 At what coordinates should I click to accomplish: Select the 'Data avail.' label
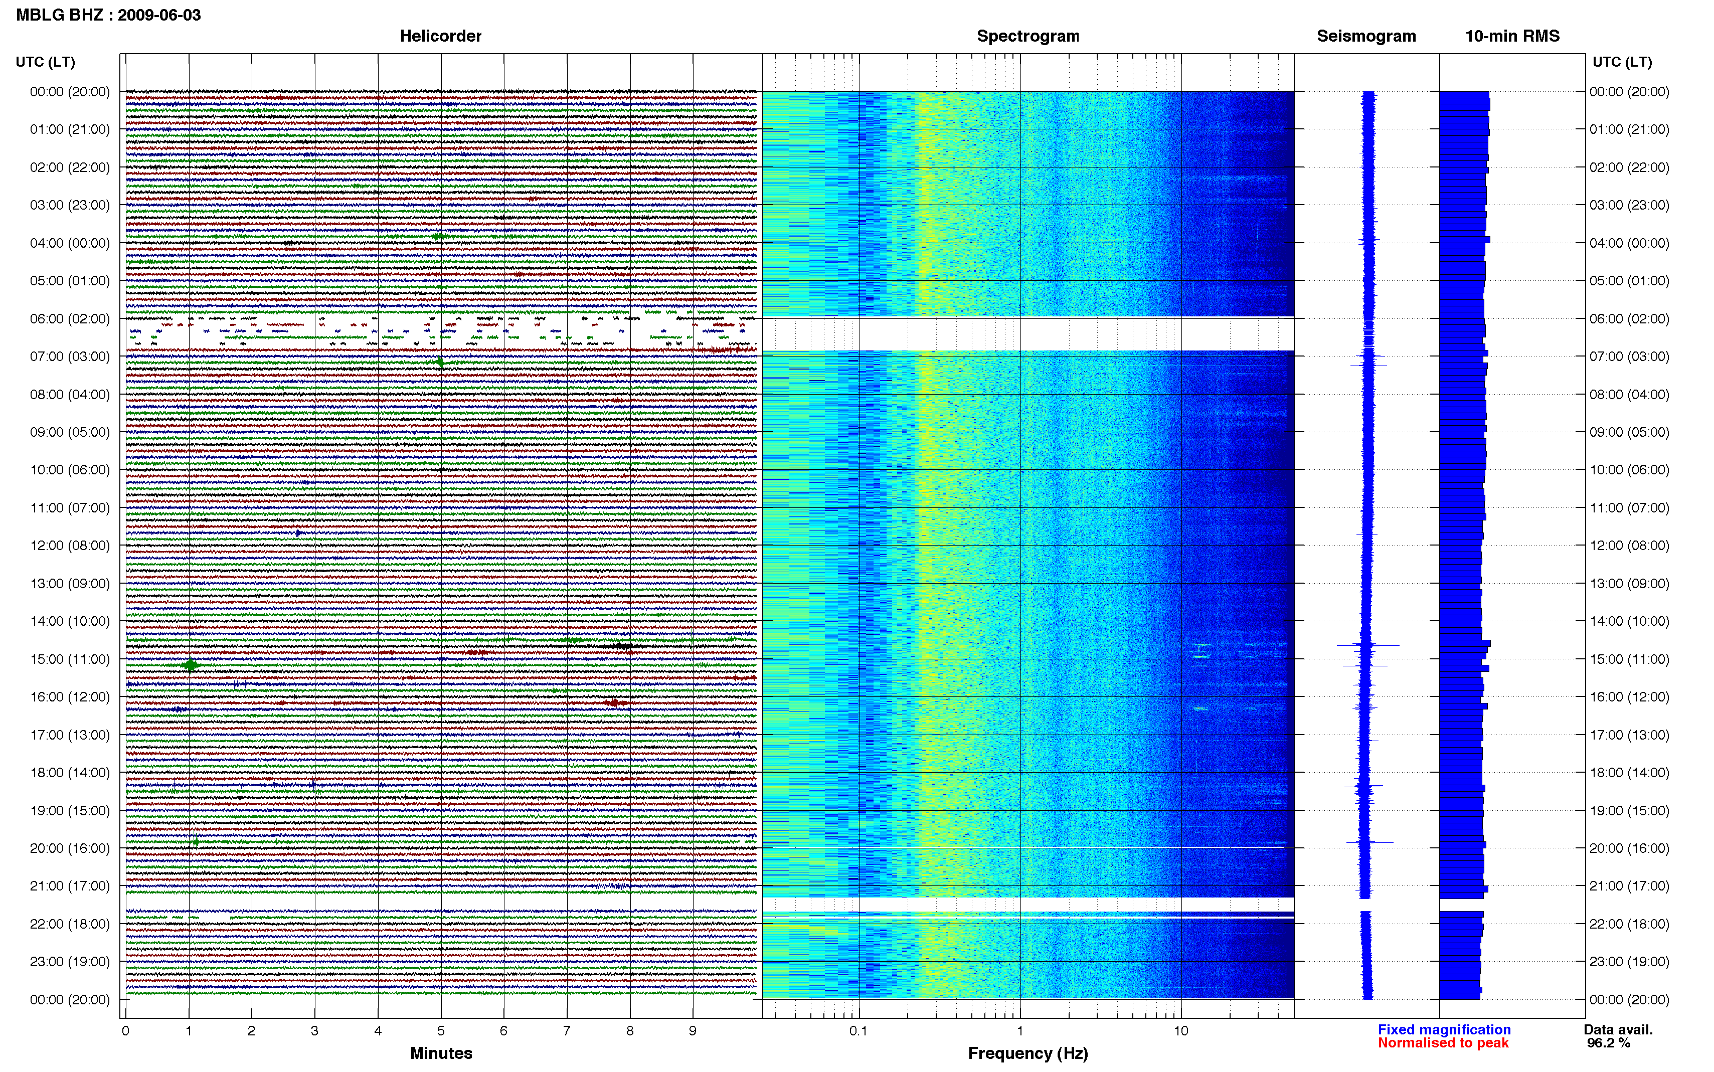pos(1618,1029)
